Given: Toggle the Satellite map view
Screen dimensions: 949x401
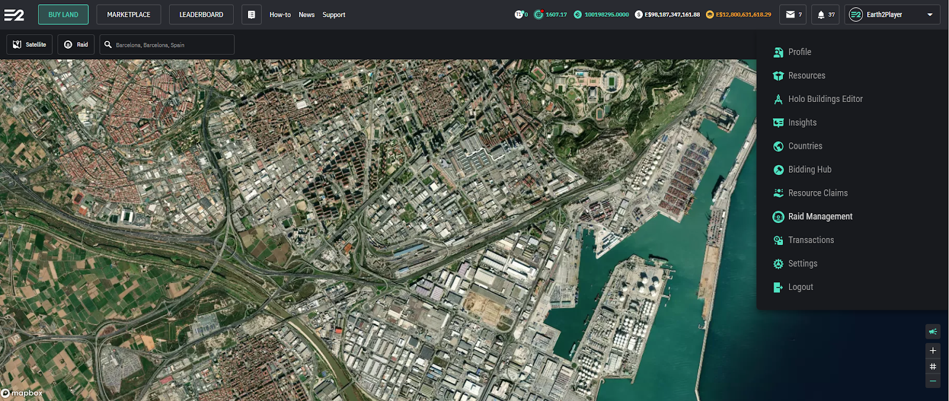Looking at the screenshot, I should (30, 44).
